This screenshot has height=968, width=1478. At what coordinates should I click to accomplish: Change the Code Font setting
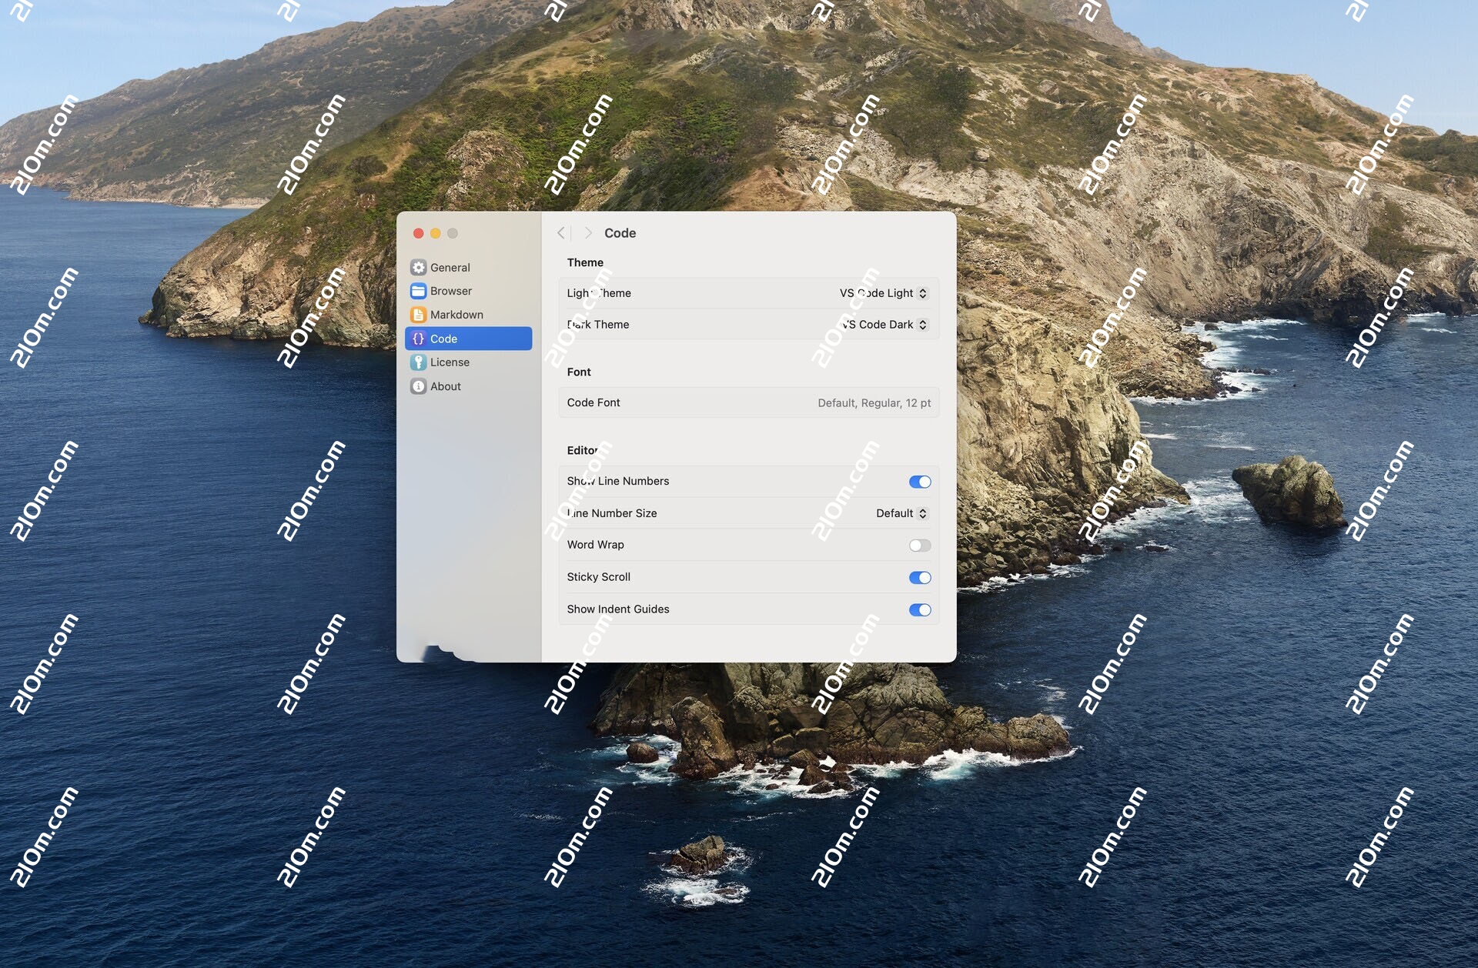point(749,402)
